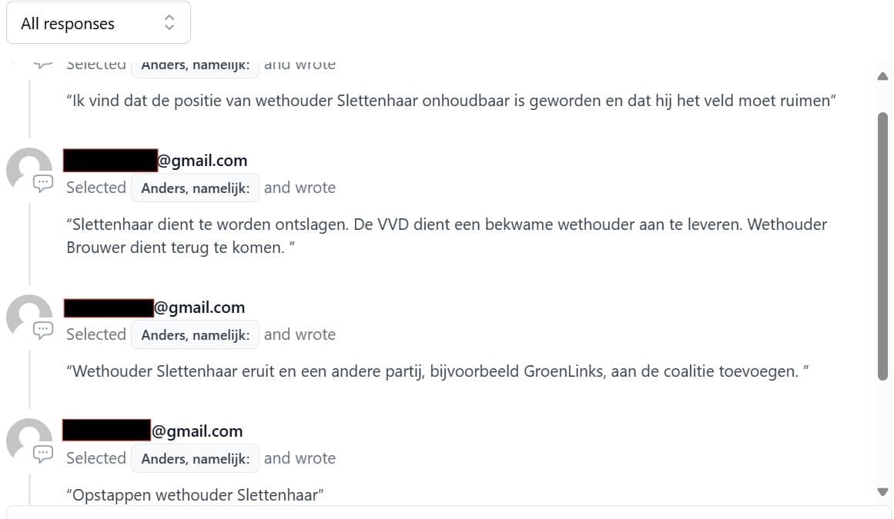Click the scroll up arrow of responses list
This screenshot has width=894, height=519.
click(882, 76)
